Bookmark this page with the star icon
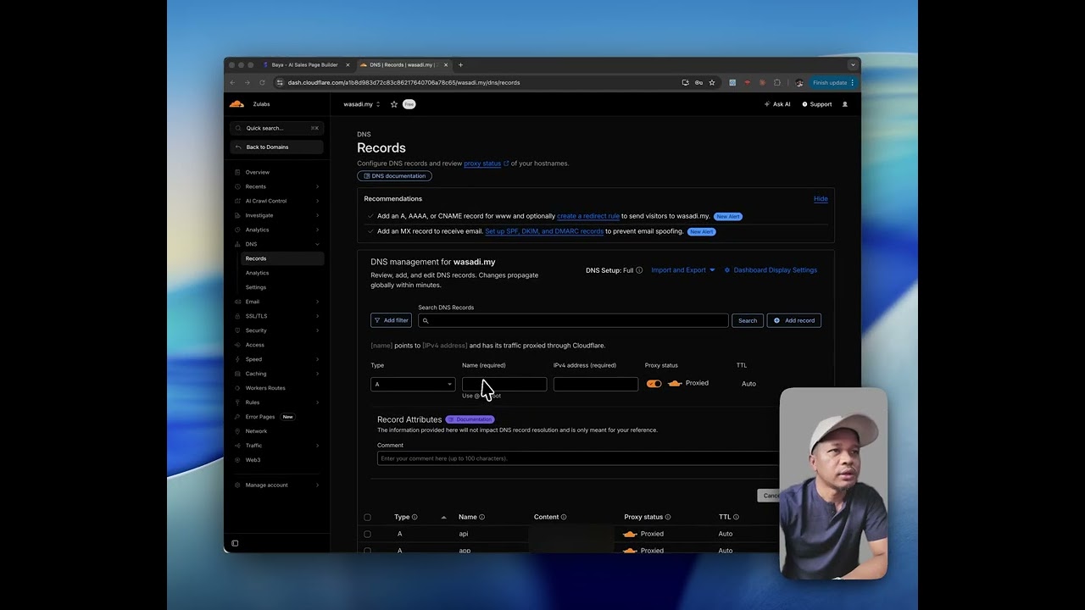1085x610 pixels. [x=712, y=83]
